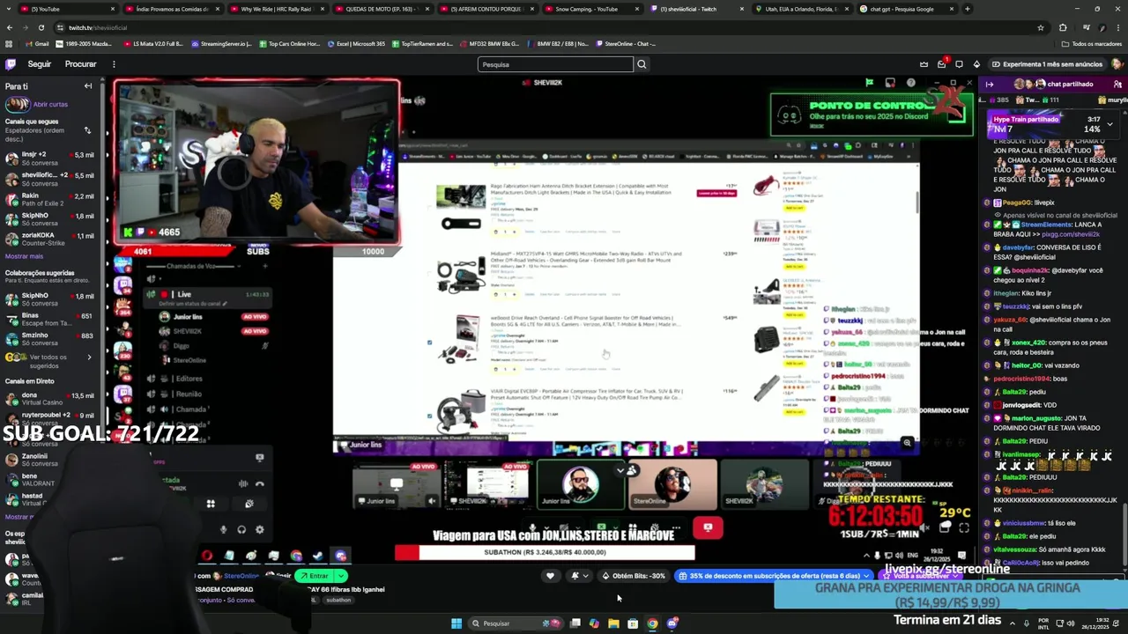Open chat community users icon

[1118, 85]
